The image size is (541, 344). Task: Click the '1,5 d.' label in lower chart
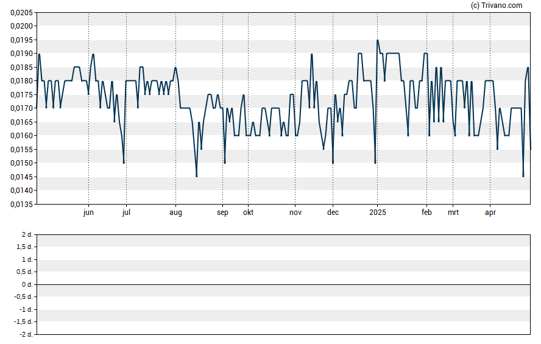pos(25,247)
